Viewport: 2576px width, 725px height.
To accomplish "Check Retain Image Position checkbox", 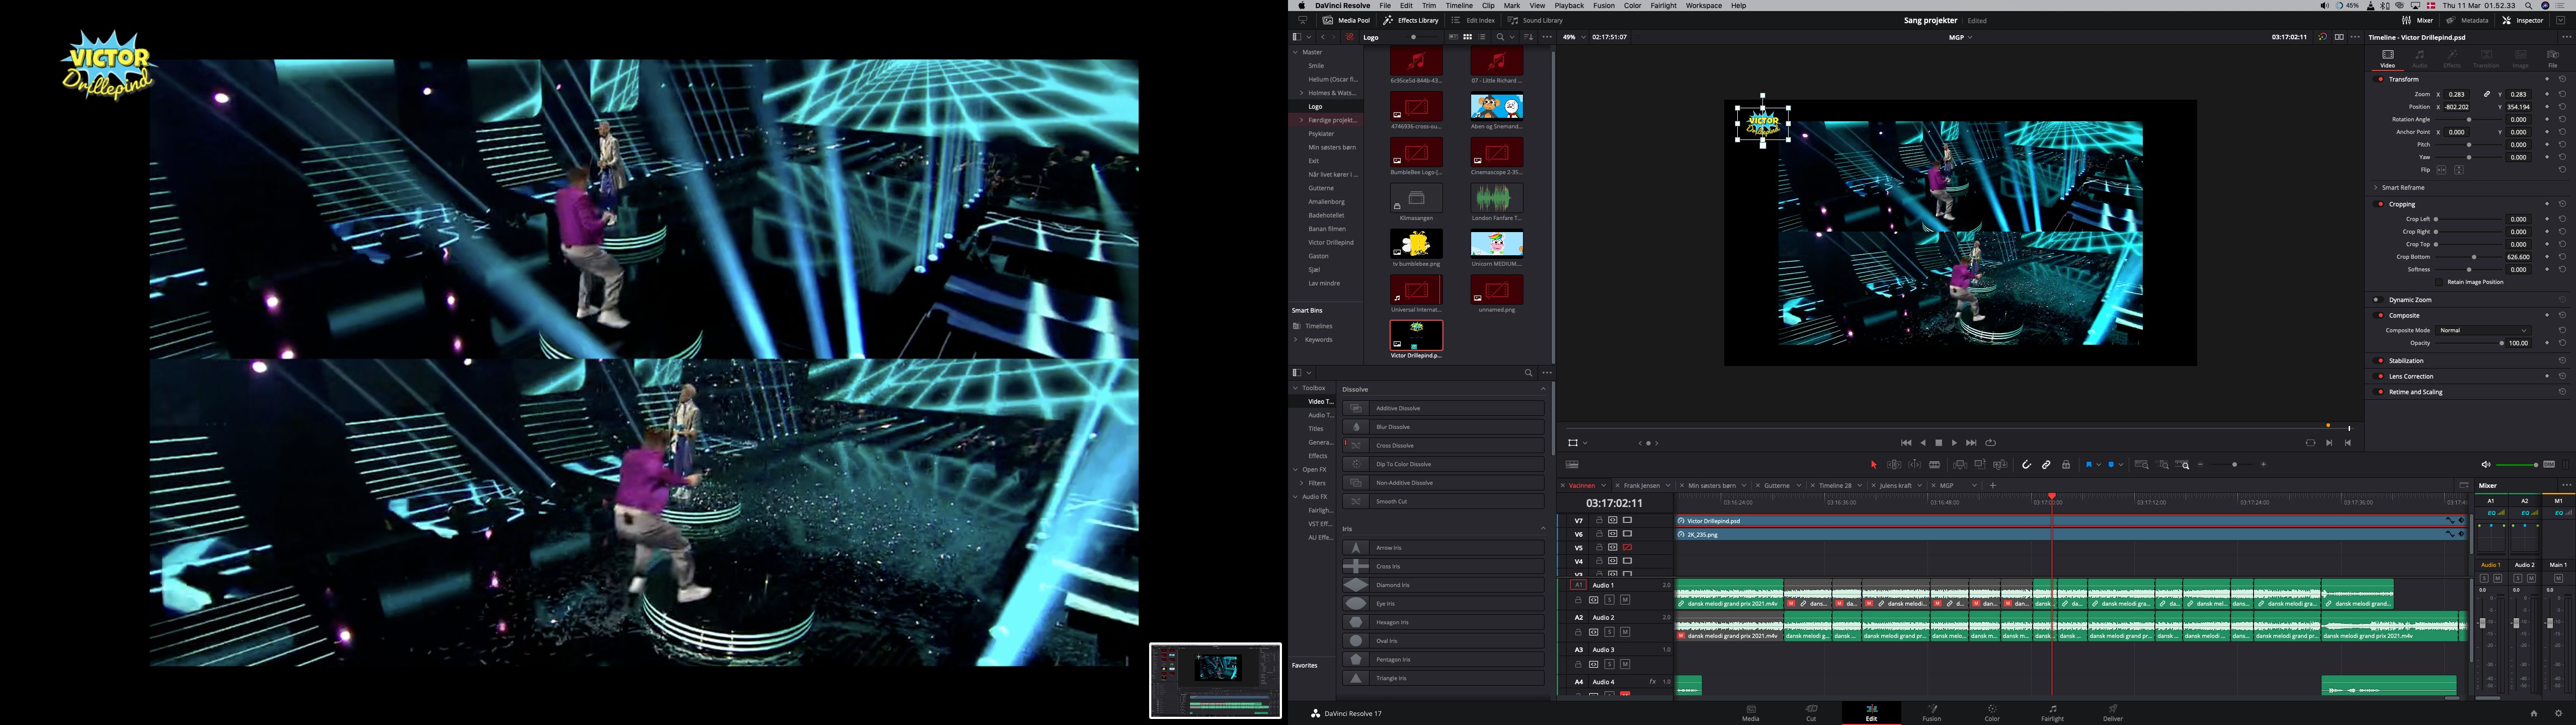I will pos(2440,282).
